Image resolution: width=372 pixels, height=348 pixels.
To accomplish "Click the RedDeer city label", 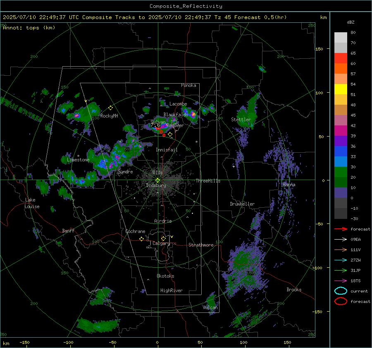I will pos(175,125).
